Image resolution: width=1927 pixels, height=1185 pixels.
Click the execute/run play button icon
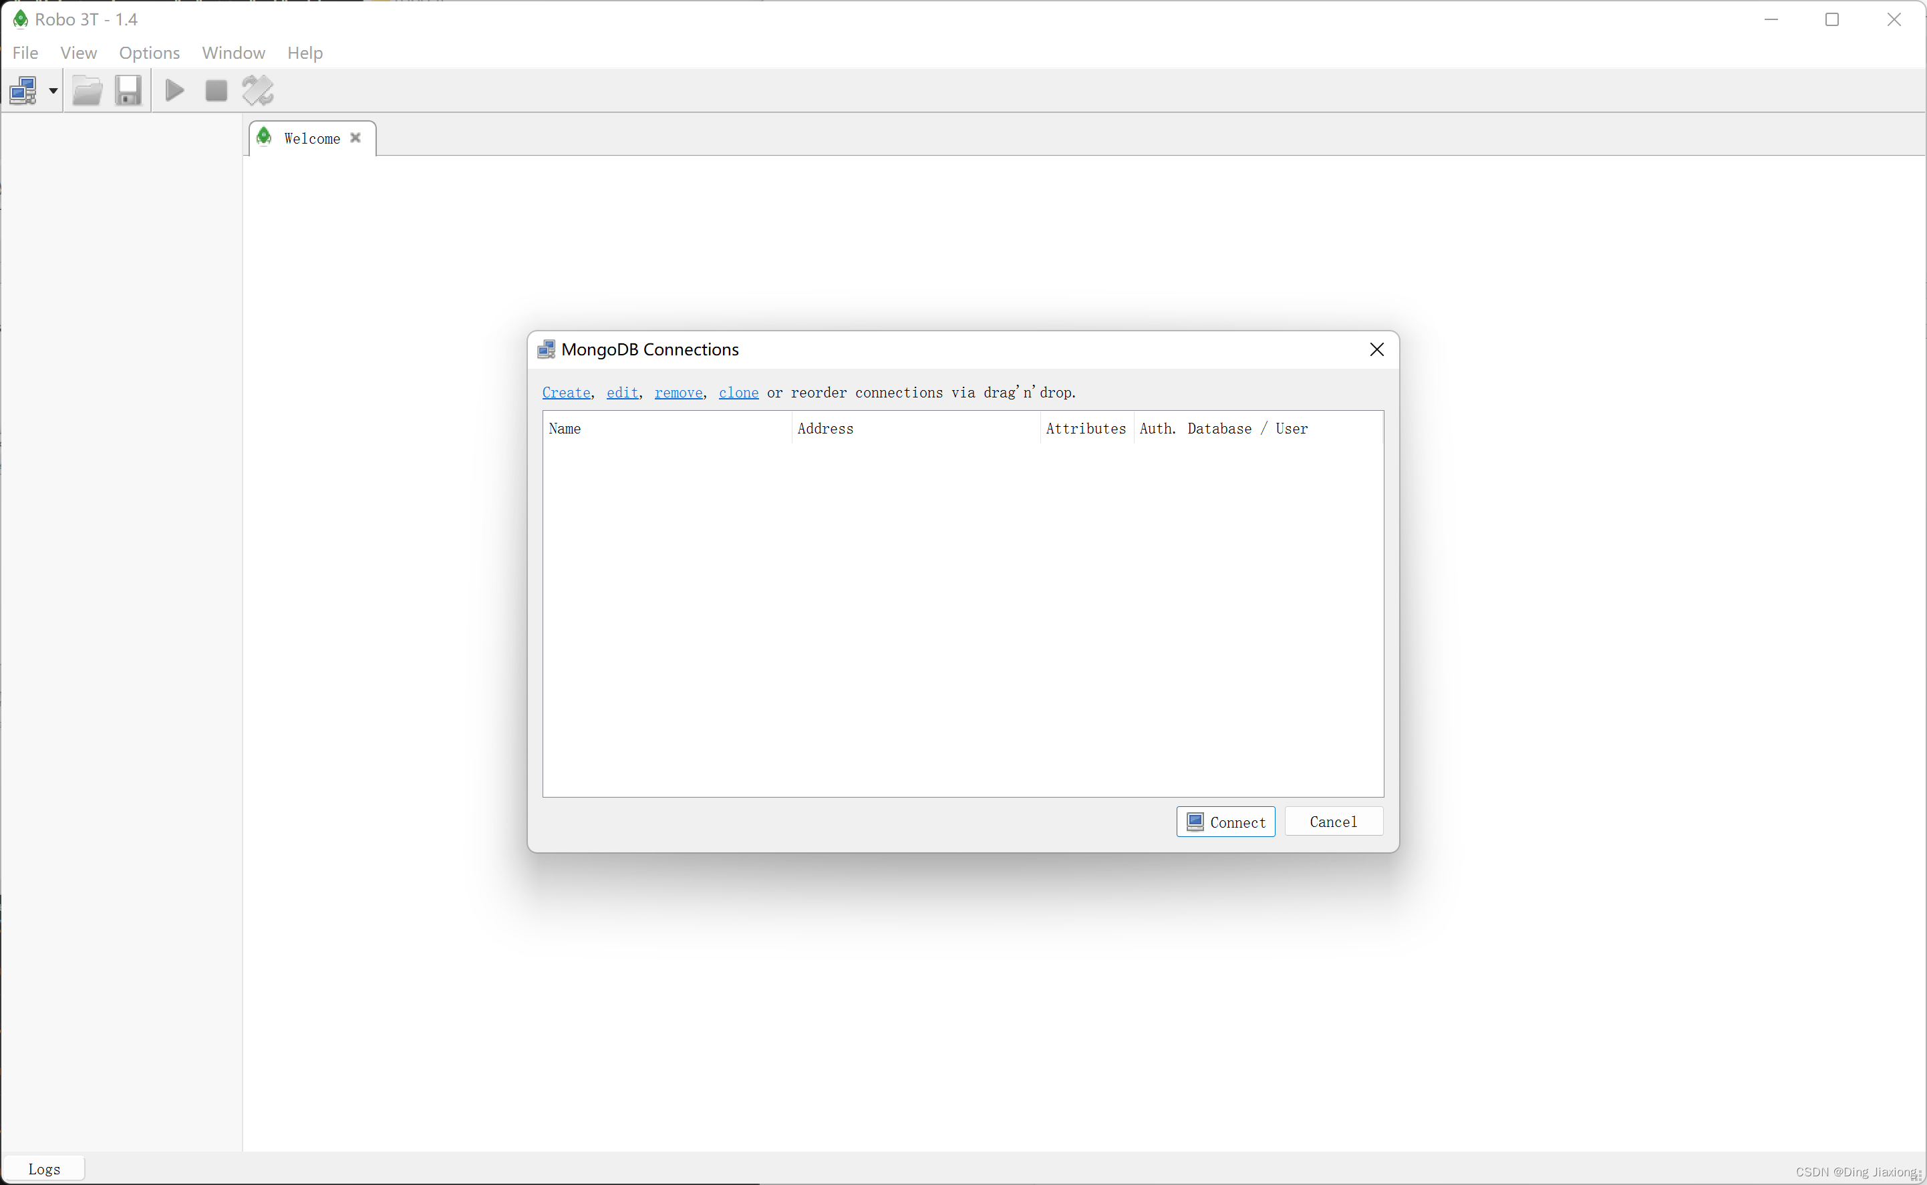(x=174, y=91)
